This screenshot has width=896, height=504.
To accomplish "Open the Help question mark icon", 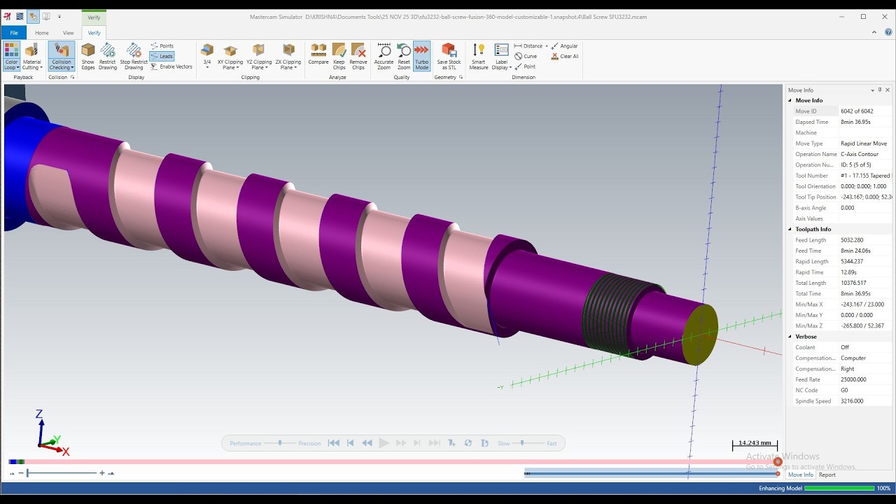I will 888,32.
